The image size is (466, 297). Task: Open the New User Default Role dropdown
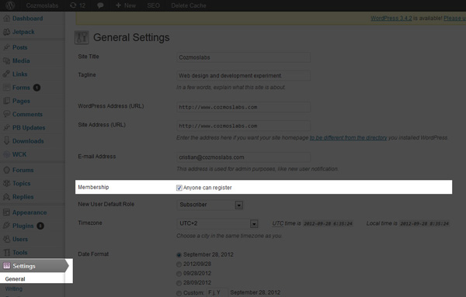pyautogui.click(x=210, y=205)
